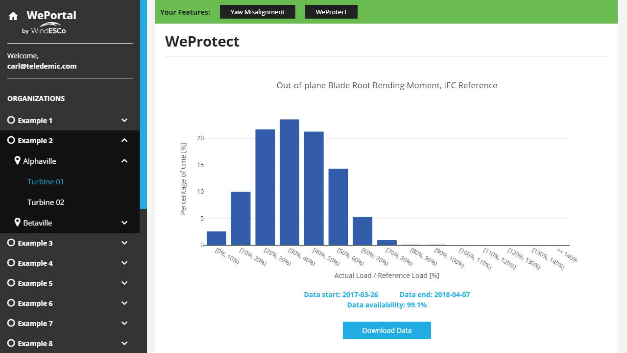Screen dimensions: 627x353
Task: Click the ORGANIZATIONS heading
Action: click(36, 99)
